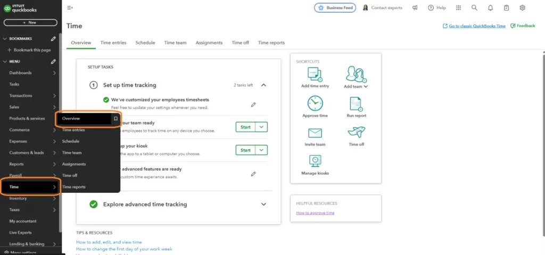Viewport: 545px width, 255px height.
Task: Edit customized timesheets settings pencil
Action: coord(253,105)
